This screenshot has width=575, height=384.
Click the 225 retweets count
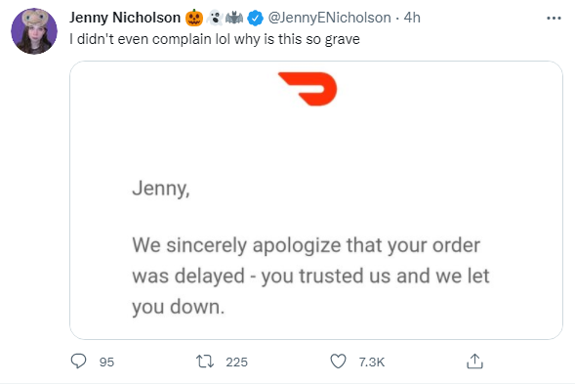click(x=236, y=362)
